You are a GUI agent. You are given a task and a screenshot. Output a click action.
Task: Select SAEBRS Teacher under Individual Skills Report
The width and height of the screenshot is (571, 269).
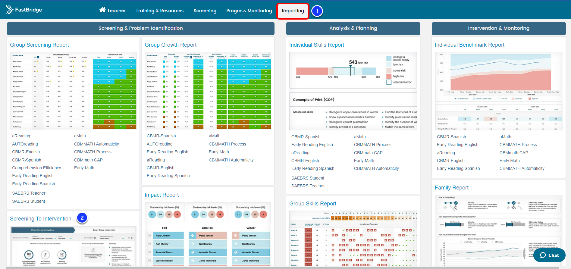(308, 186)
